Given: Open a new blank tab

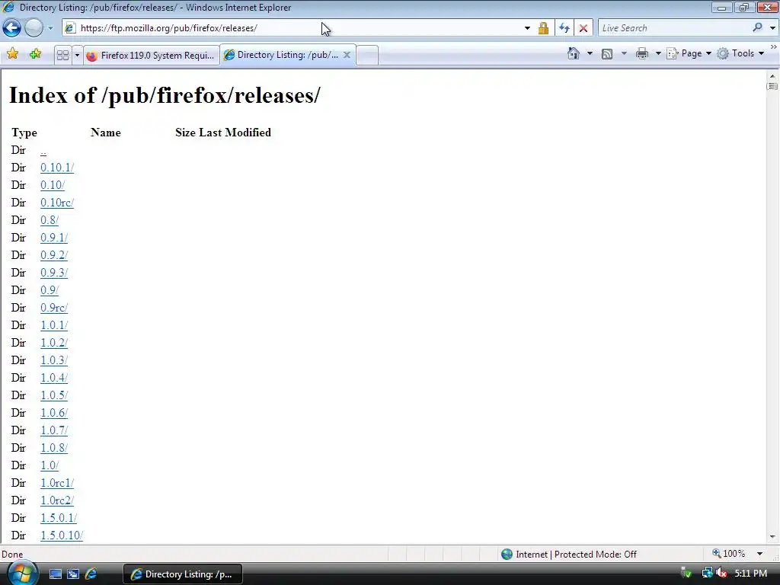Looking at the screenshot, I should coord(367,55).
